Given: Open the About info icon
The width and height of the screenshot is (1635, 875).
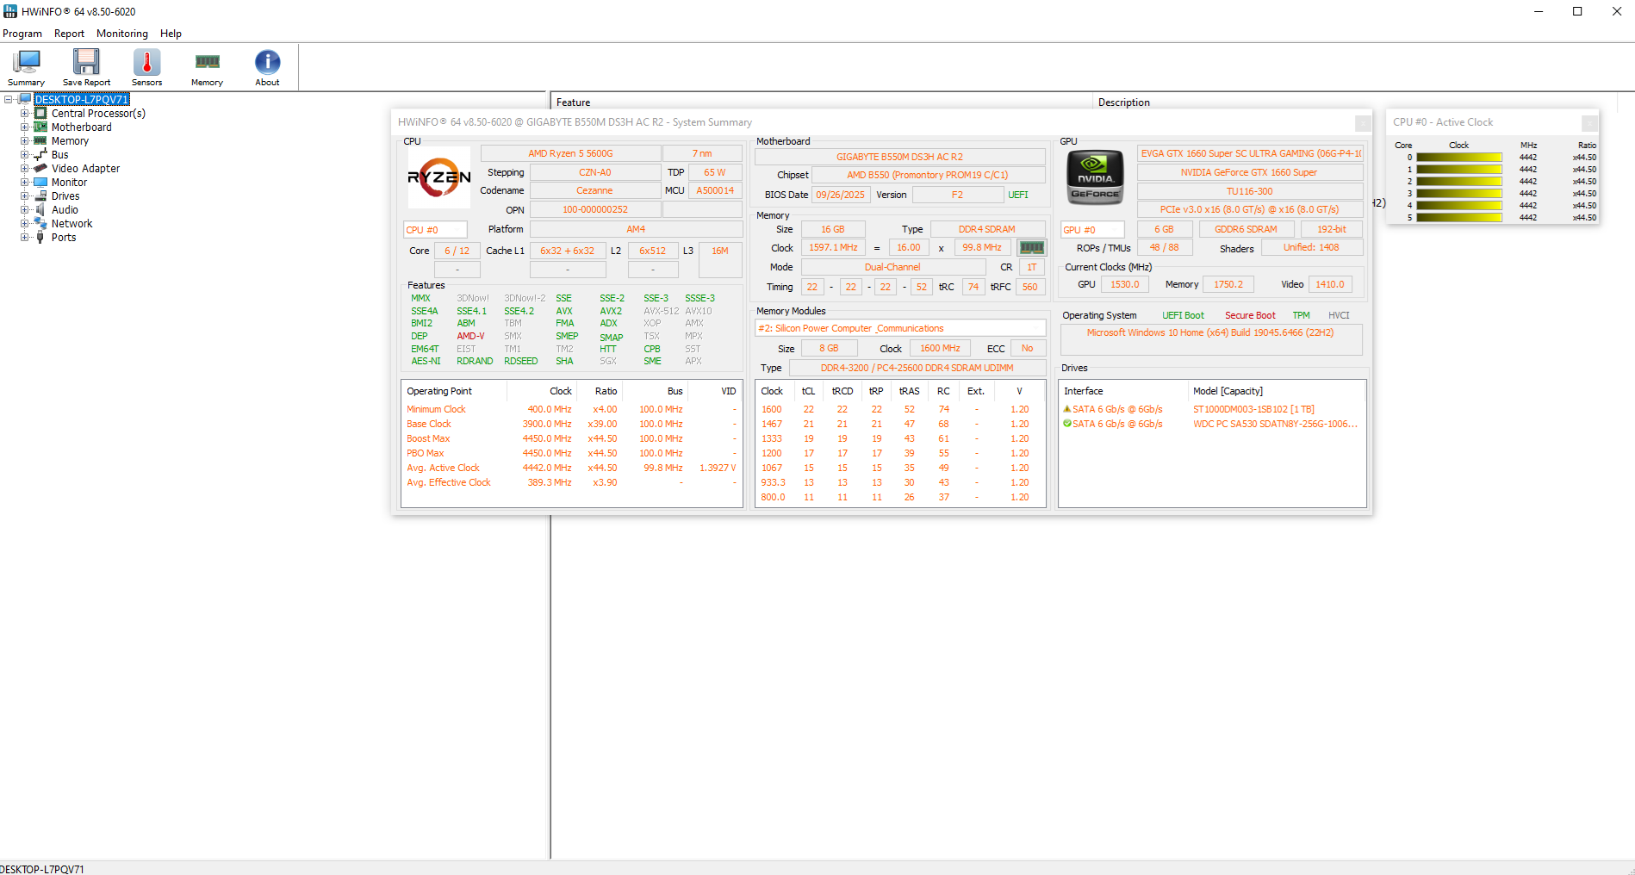Looking at the screenshot, I should [x=267, y=62].
